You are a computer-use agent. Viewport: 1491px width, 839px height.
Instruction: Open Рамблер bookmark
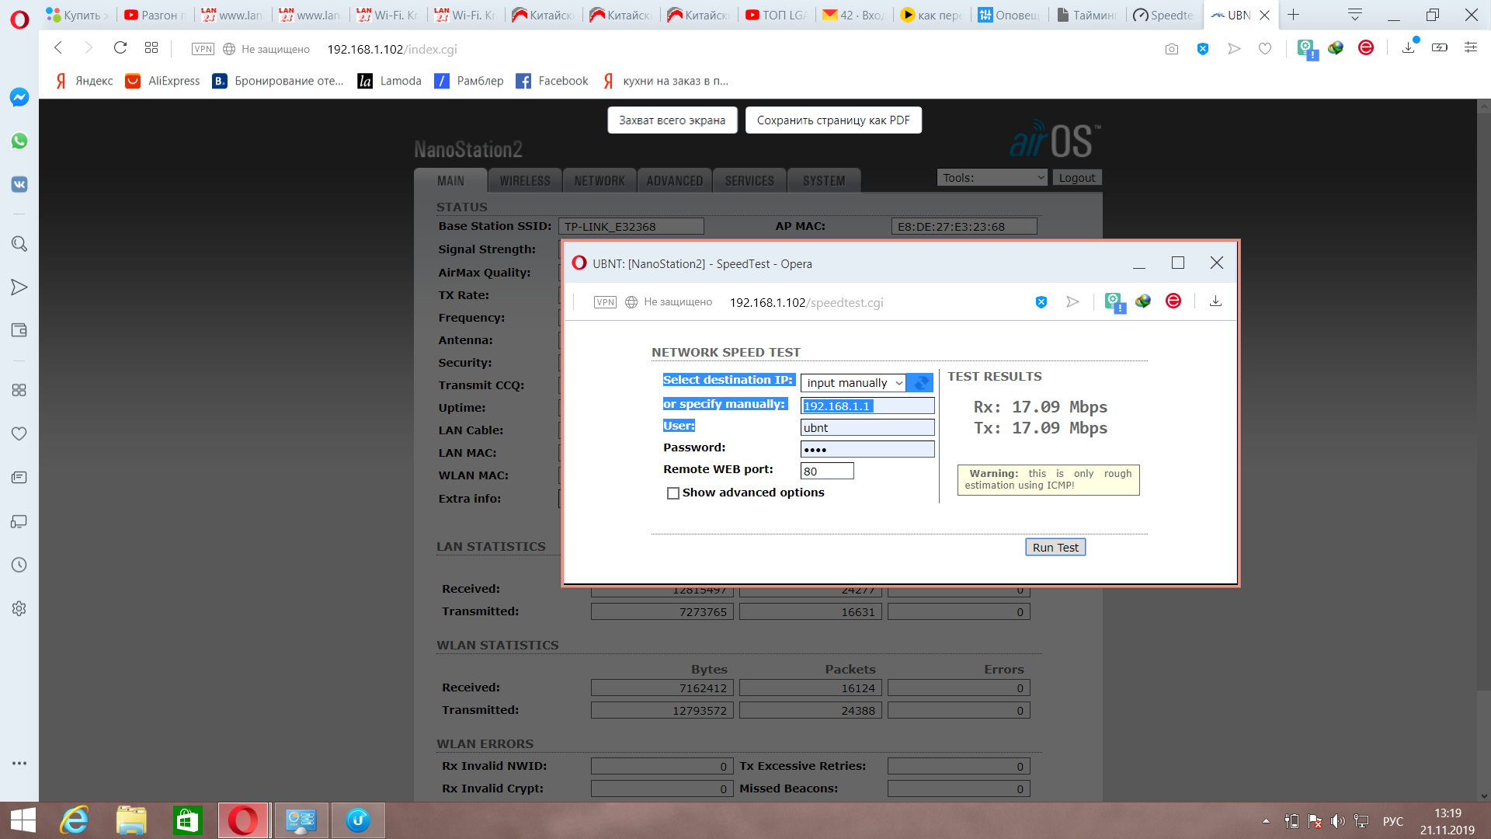point(469,81)
